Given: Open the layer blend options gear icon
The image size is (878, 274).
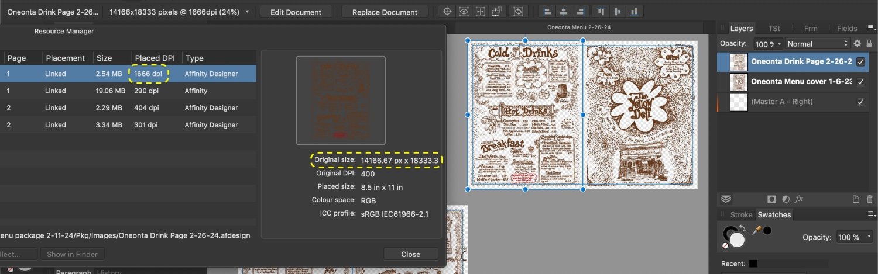Looking at the screenshot, I should coord(857,44).
